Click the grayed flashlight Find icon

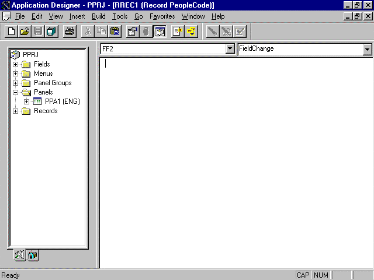(213, 31)
